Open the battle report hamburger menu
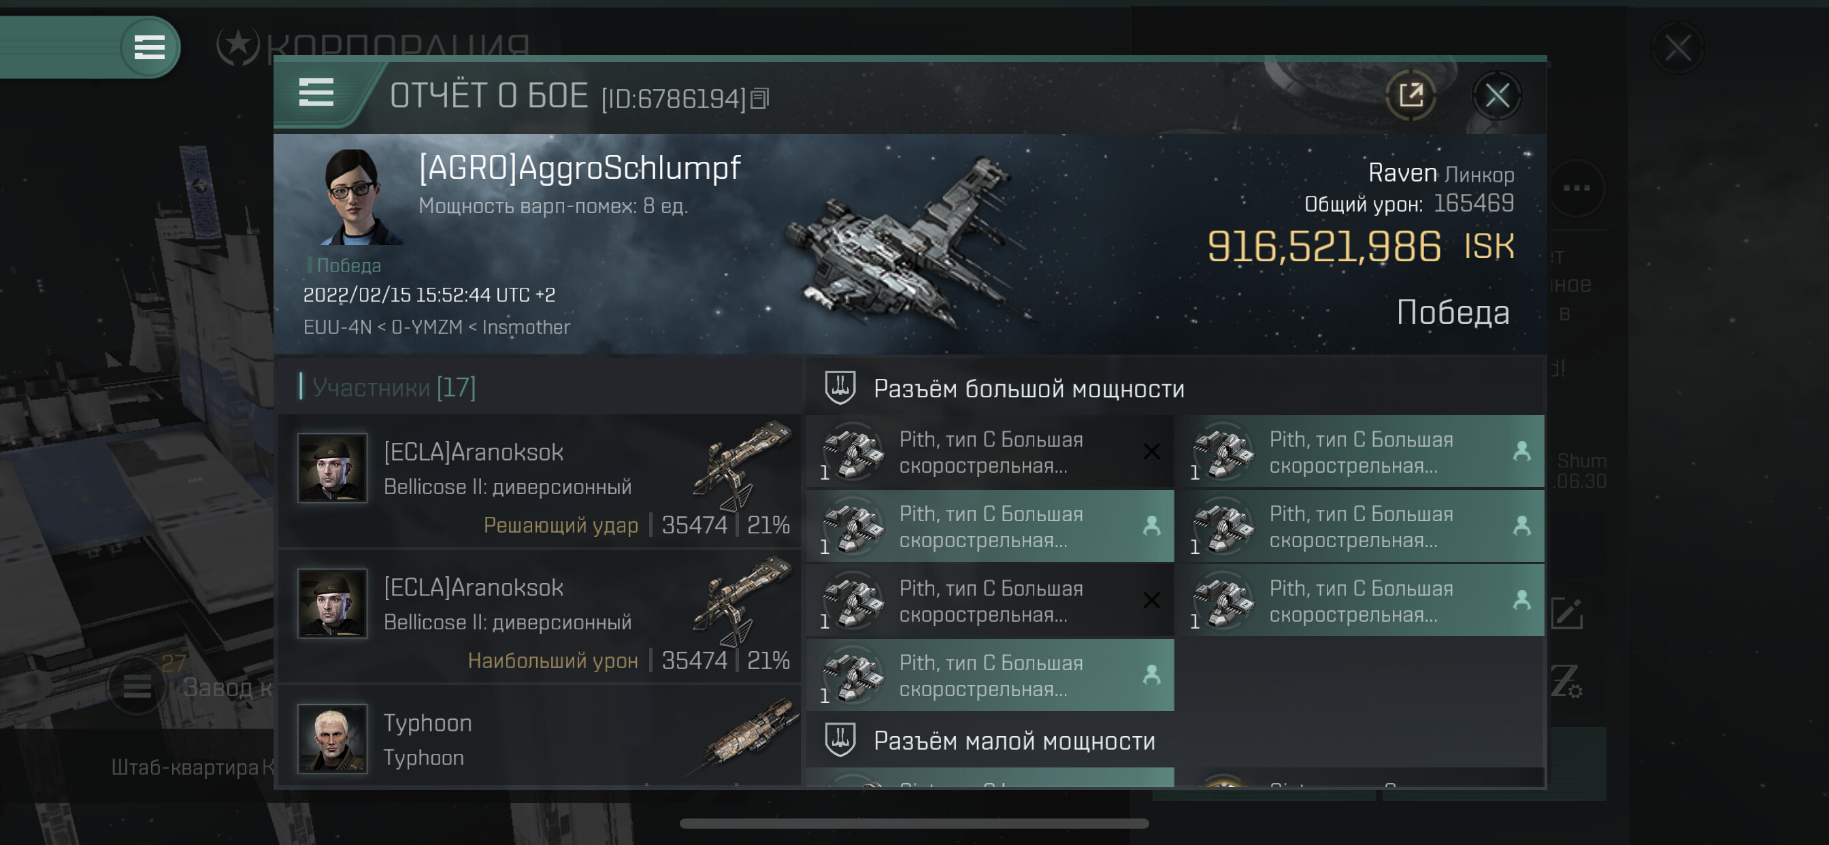Screen dimensions: 1829x845 click(316, 93)
